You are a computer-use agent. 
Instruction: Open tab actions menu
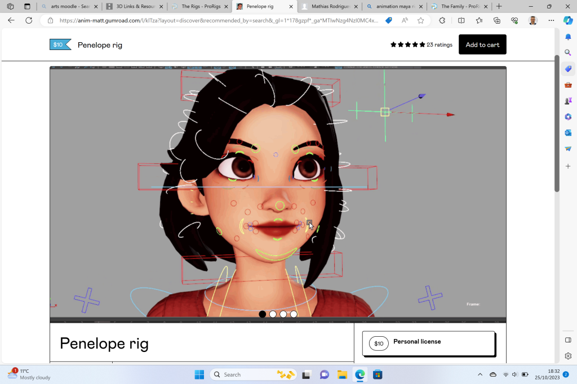[x=27, y=6]
